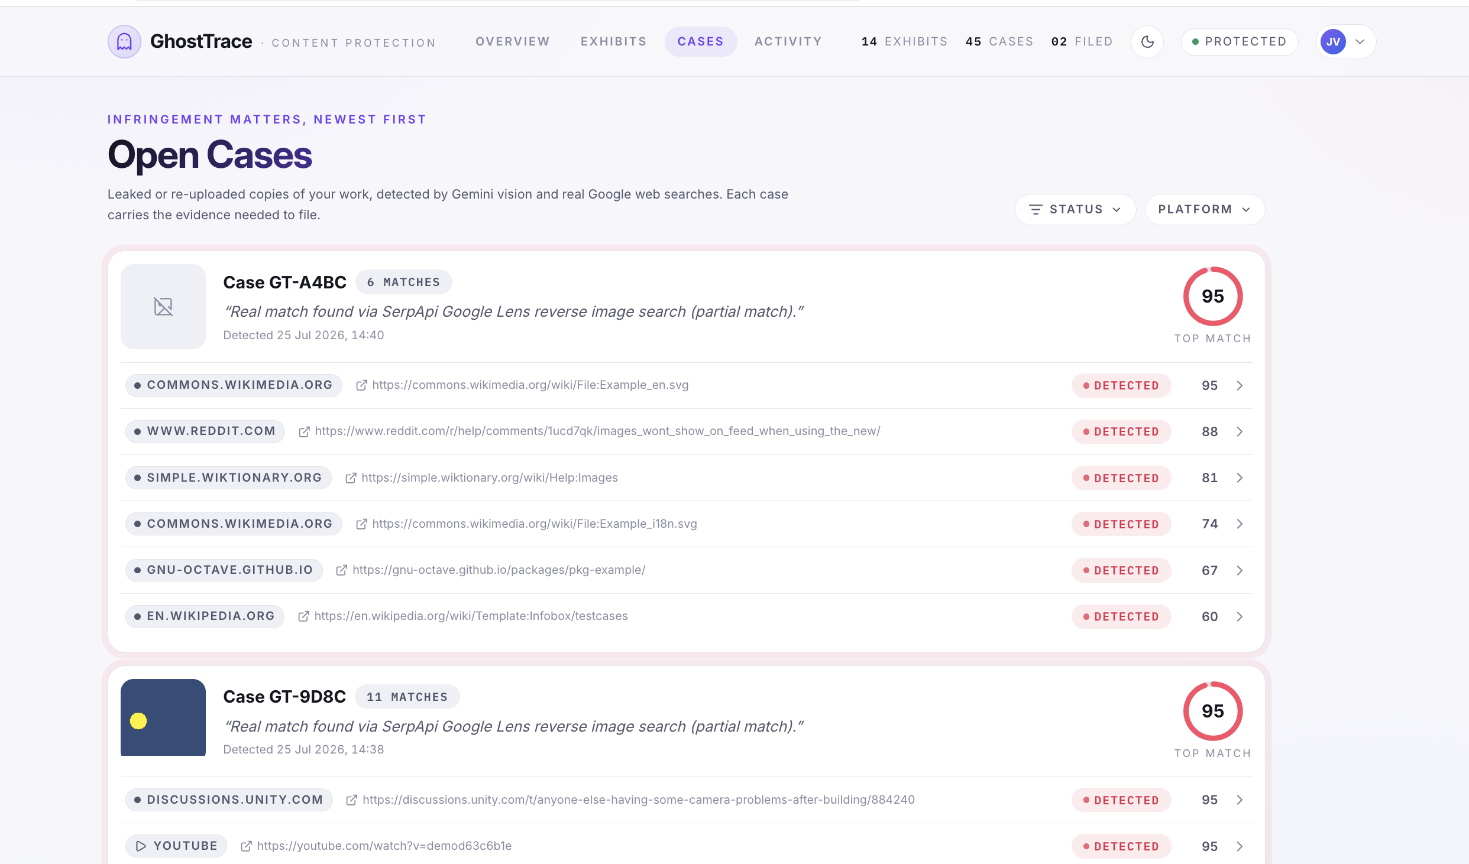The height and width of the screenshot is (864, 1469).
Task: Click the GhostTrace brand name
Action: 201,41
